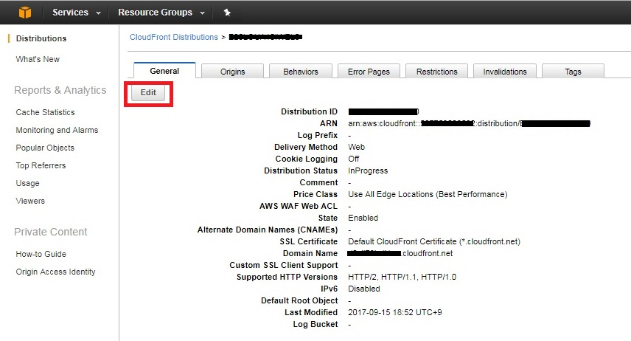The height and width of the screenshot is (341, 631).
Task: Click the pin shortcut icon in top bar
Action: click(227, 13)
